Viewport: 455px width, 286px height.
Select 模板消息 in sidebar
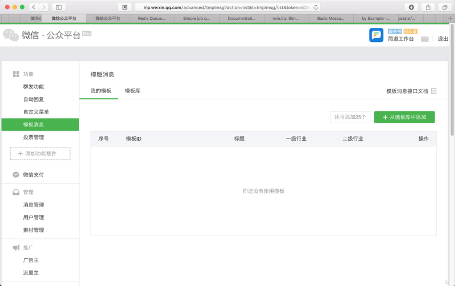(40, 124)
